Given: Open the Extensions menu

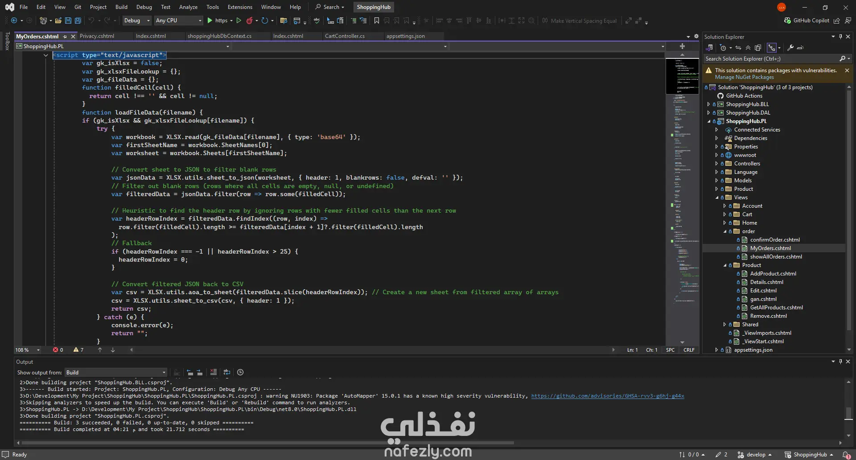Looking at the screenshot, I should pyautogui.click(x=240, y=7).
